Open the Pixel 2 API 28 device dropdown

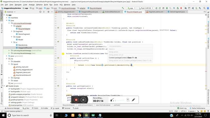point(146,8)
